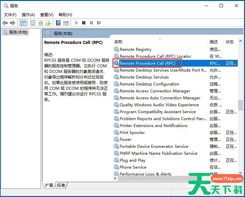Open the 操作(A) menu
245x197 pixels.
pos(28,15)
